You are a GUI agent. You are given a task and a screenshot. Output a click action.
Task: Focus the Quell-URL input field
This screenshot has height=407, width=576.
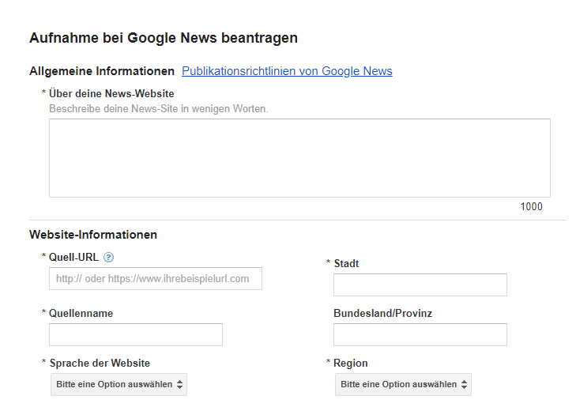coord(156,279)
